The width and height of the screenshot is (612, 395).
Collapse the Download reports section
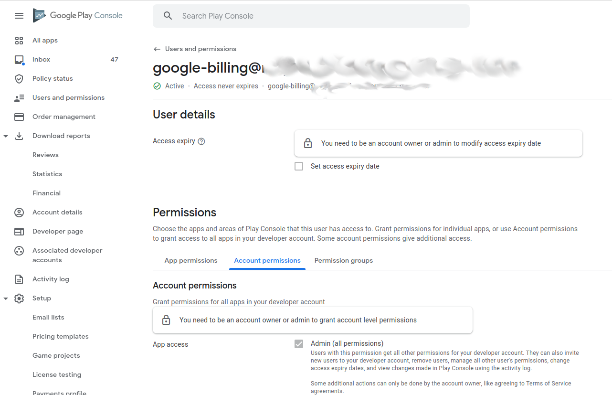pyautogui.click(x=6, y=136)
